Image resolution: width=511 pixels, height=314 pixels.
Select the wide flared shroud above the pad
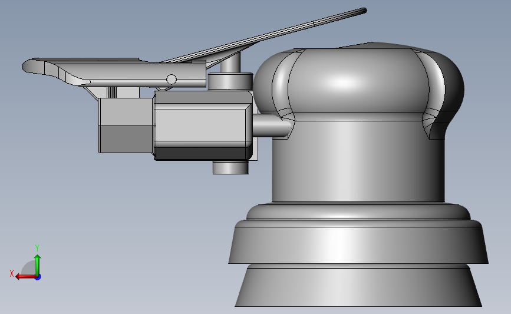(x=358, y=242)
